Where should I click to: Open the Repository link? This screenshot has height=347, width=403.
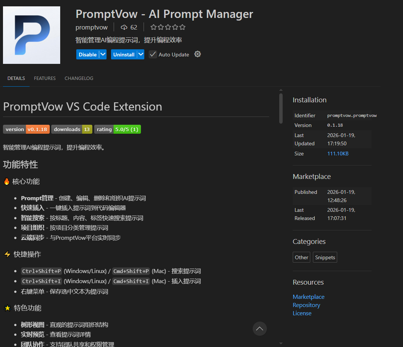306,305
